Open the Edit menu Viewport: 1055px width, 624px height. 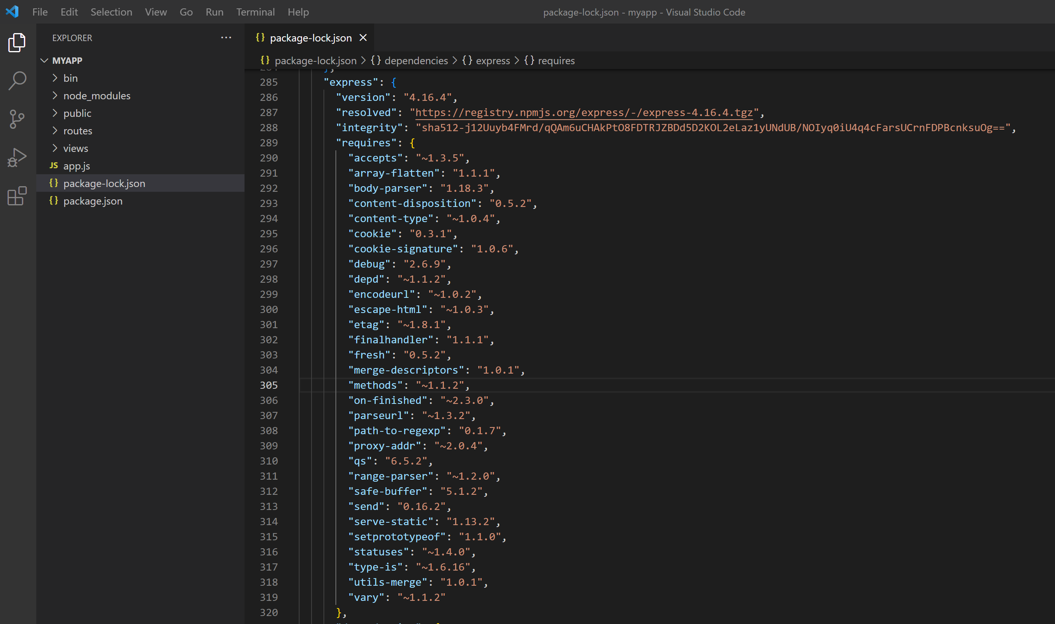point(69,12)
